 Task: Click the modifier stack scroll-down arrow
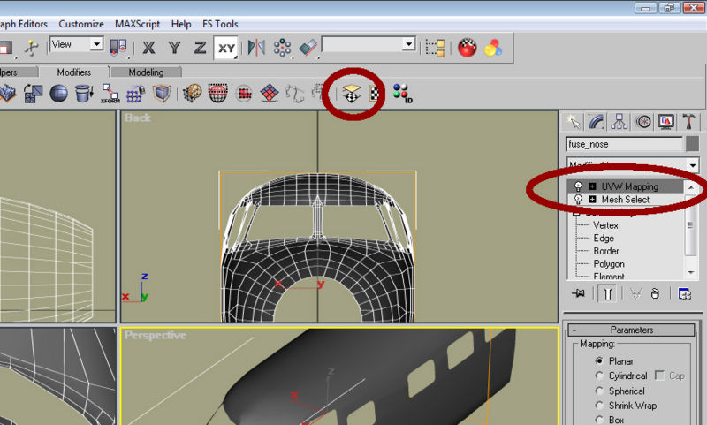click(691, 273)
